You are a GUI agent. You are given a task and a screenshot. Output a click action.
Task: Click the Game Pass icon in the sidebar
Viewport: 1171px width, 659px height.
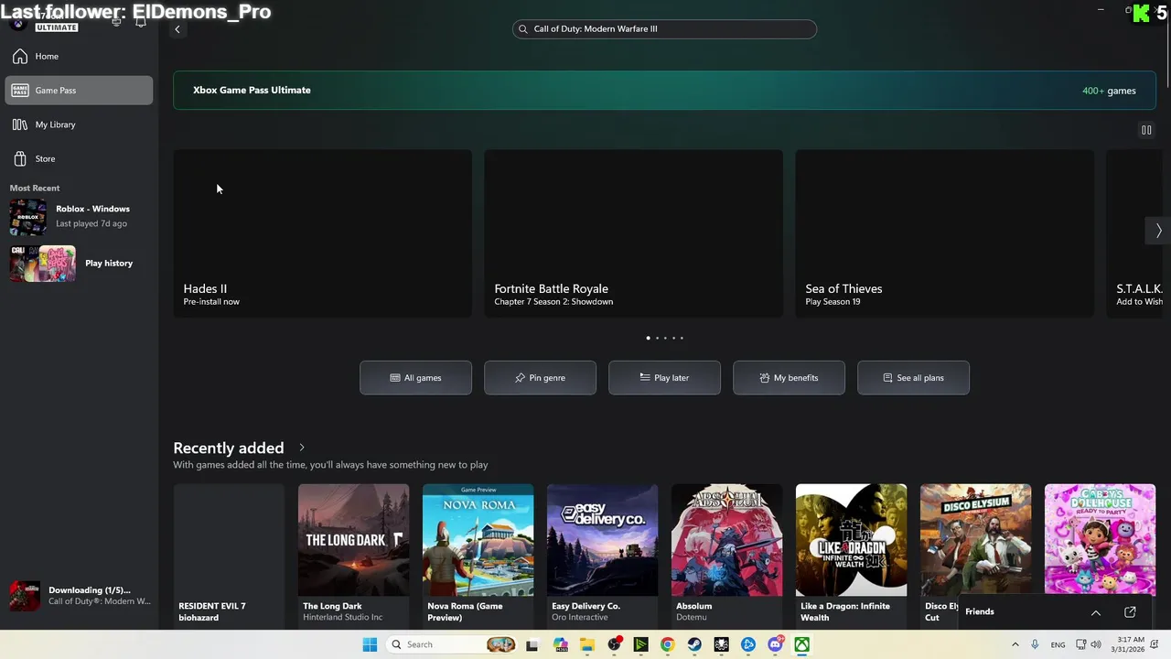pyautogui.click(x=20, y=91)
